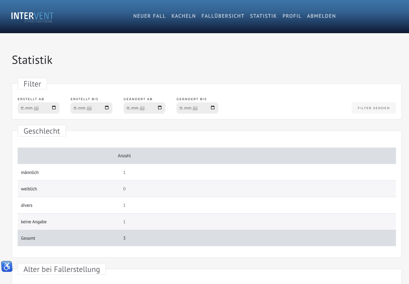This screenshot has width=409, height=284.
Task: Focus the Geändert bis date field
Action: (x=192, y=108)
